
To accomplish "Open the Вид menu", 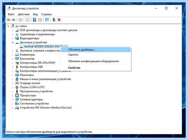I will (35, 14).
